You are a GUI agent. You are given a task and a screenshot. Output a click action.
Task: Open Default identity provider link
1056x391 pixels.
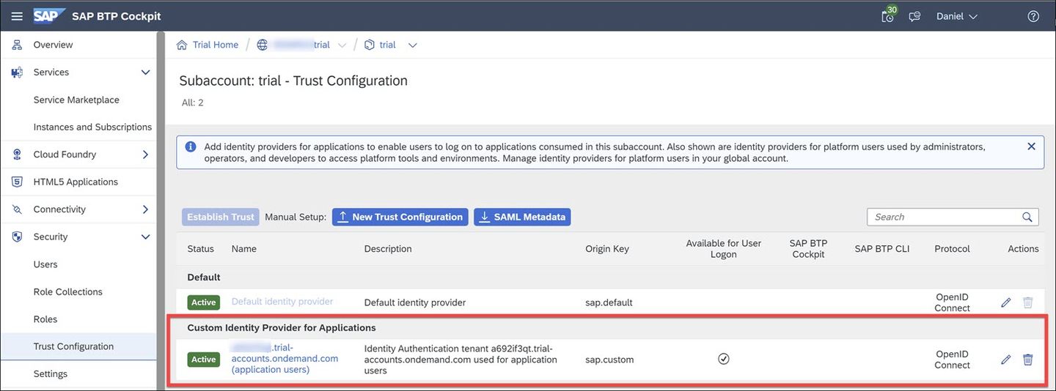pyautogui.click(x=282, y=302)
